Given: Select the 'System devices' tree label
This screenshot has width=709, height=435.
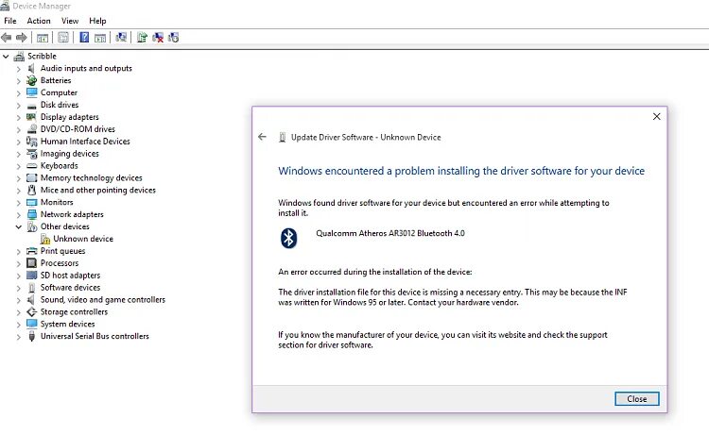Looking at the screenshot, I should 67,324.
